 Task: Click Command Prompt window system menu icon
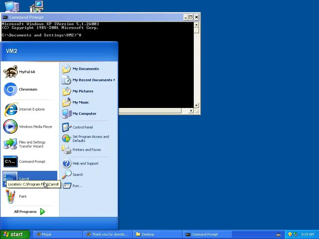click(x=5, y=17)
